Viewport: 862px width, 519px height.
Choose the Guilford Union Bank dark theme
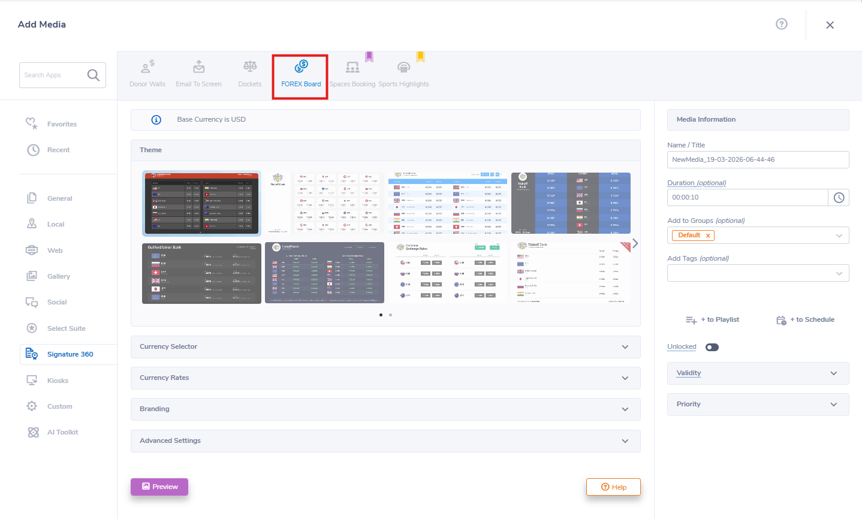pyautogui.click(x=201, y=273)
